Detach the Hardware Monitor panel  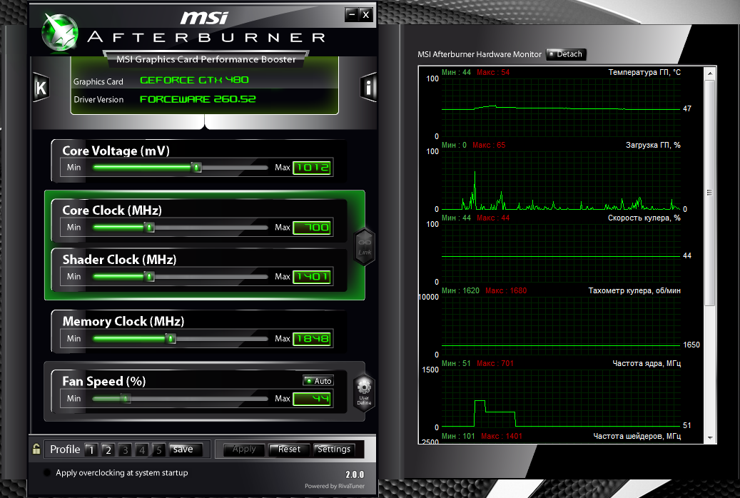point(566,54)
